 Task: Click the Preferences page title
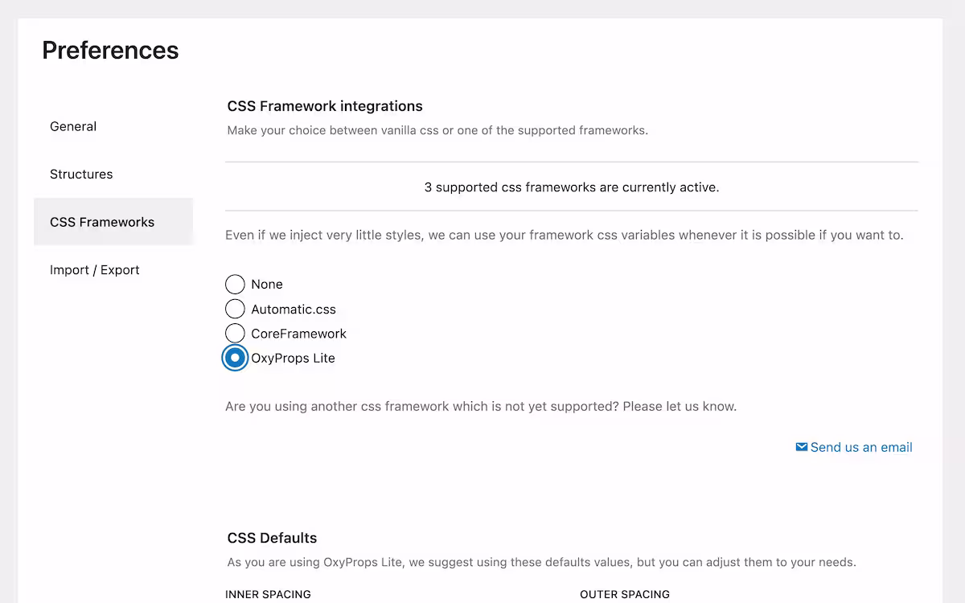coord(110,50)
